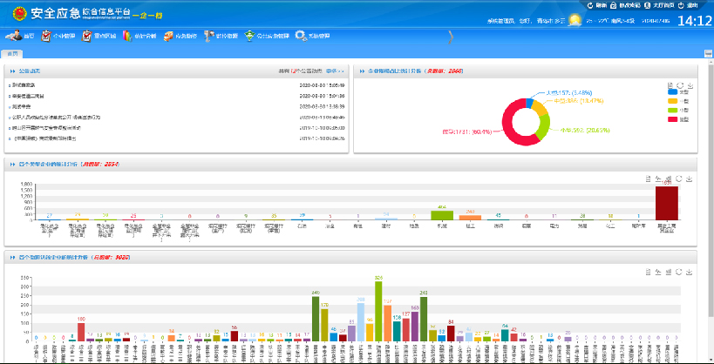
Task: Expand the navigation bar with the right chevron
Action: pyautogui.click(x=450, y=37)
